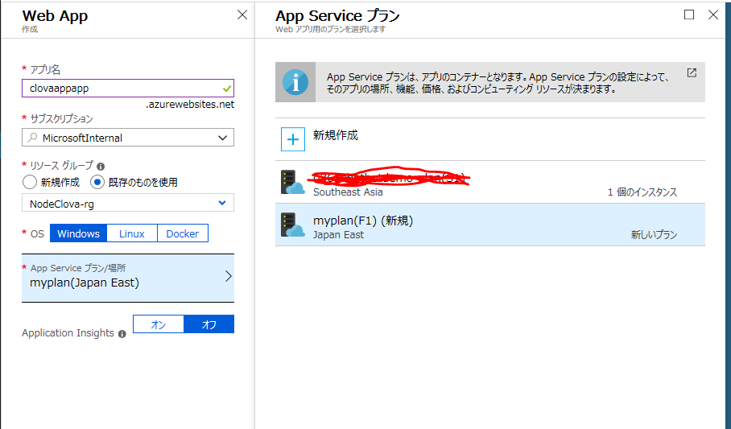Click the plus icon for 新規作成
This screenshot has height=429, width=731.
click(x=293, y=139)
